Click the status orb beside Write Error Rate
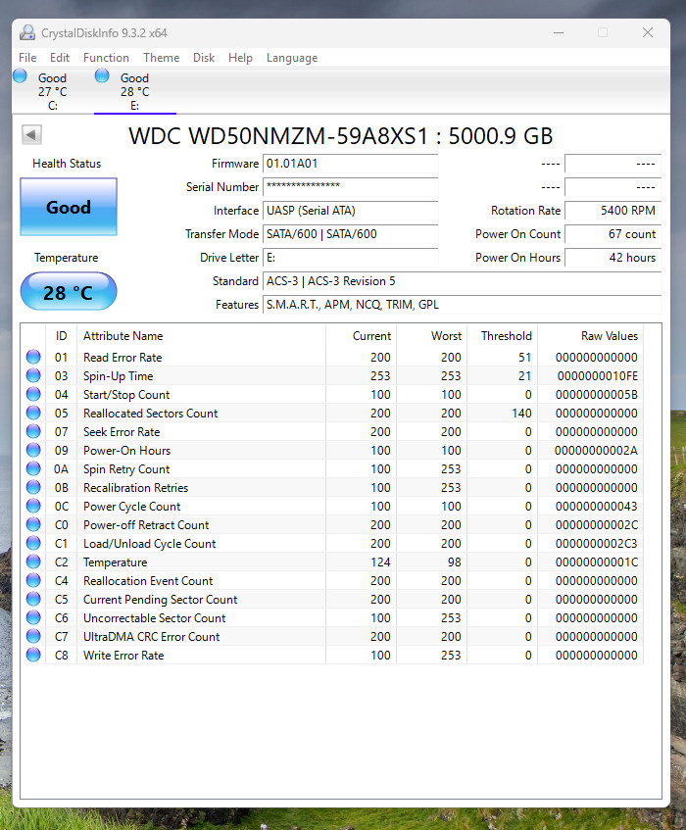 pos(33,655)
